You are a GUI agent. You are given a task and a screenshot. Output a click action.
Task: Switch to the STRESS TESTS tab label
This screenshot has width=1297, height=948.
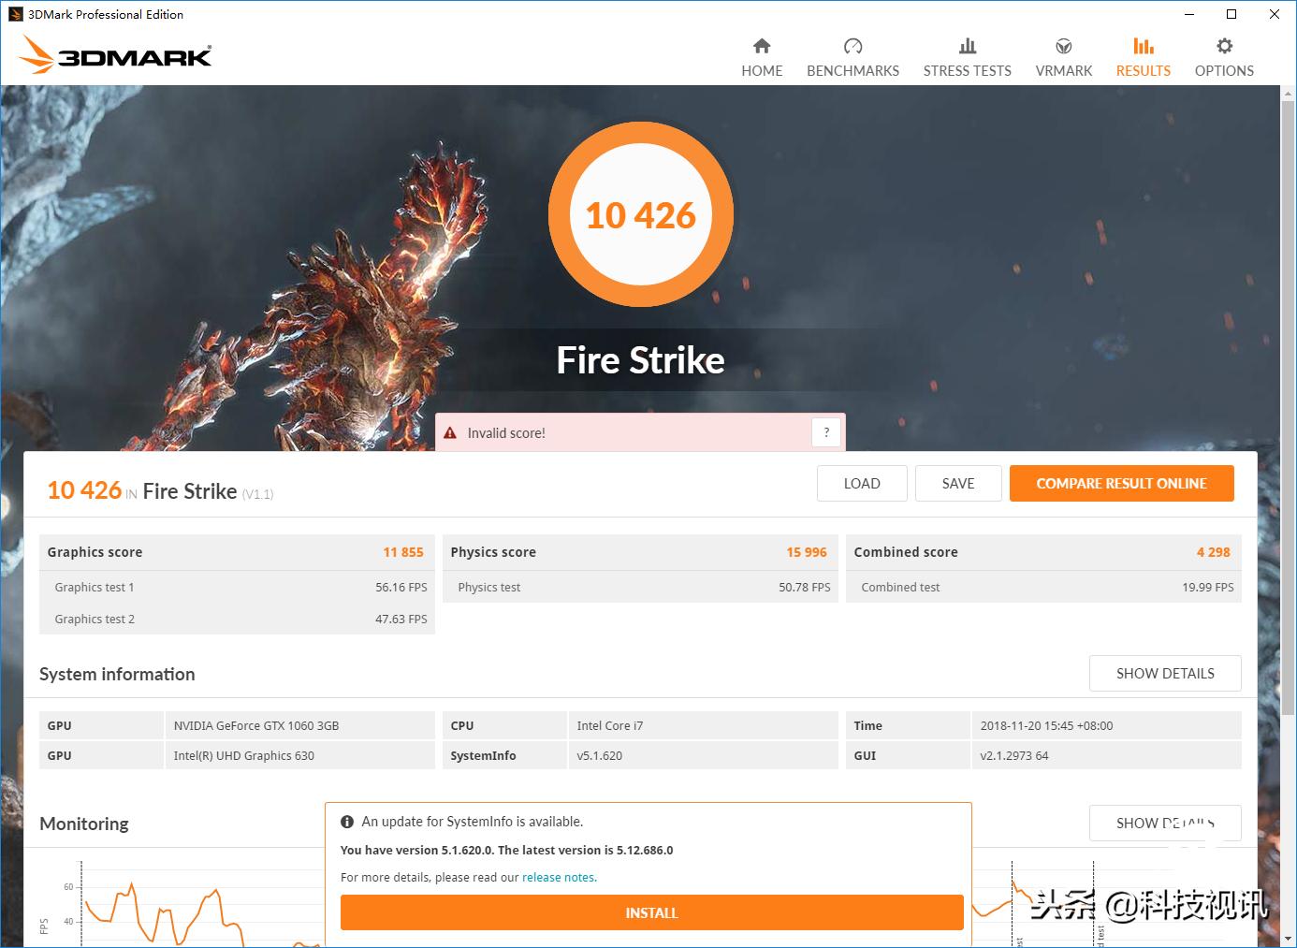[968, 71]
